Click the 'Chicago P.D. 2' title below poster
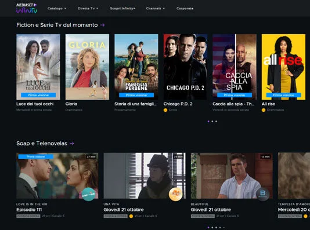The width and height of the screenshot is (310, 230). pos(178,104)
